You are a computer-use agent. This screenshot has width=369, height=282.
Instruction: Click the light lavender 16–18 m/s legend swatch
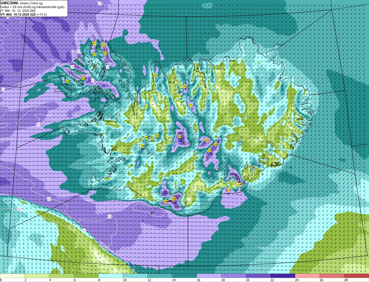click(x=209, y=276)
